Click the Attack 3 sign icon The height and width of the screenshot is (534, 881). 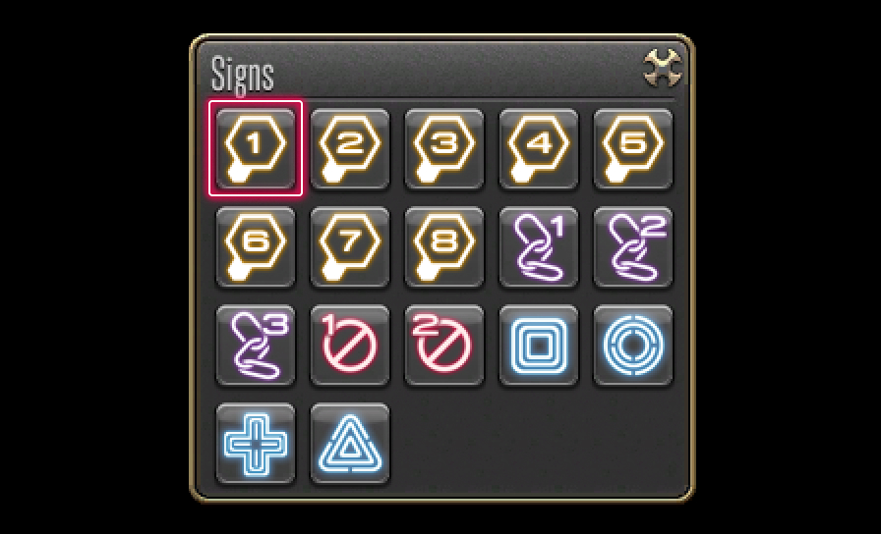tap(444, 148)
